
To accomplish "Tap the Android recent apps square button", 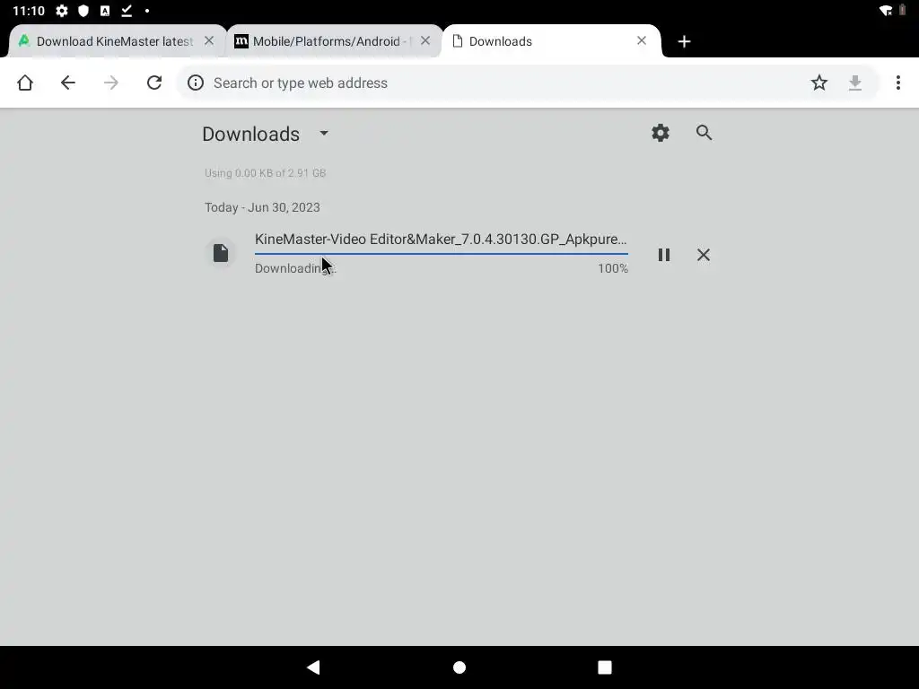I will coord(605,667).
